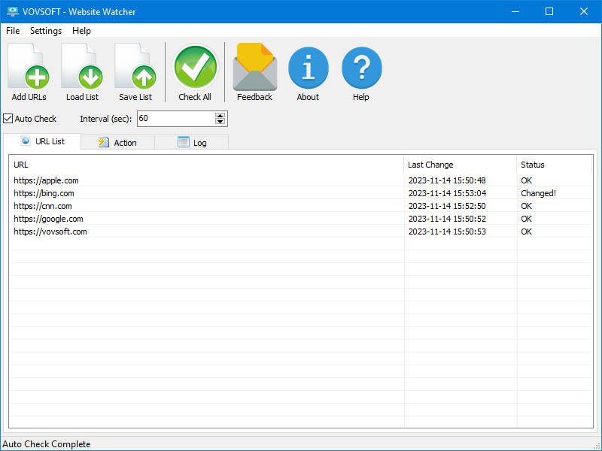Disable the Auto Check checkbox
The image size is (602, 451).
point(8,119)
